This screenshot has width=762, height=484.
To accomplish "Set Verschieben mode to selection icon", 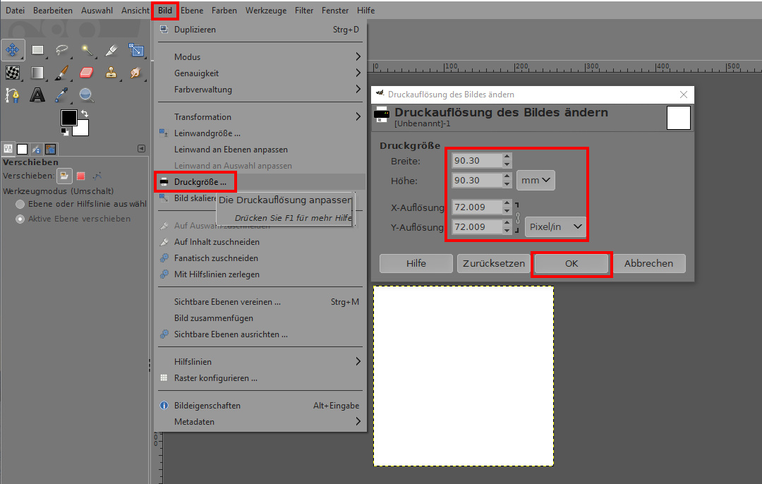I will tap(81, 176).
